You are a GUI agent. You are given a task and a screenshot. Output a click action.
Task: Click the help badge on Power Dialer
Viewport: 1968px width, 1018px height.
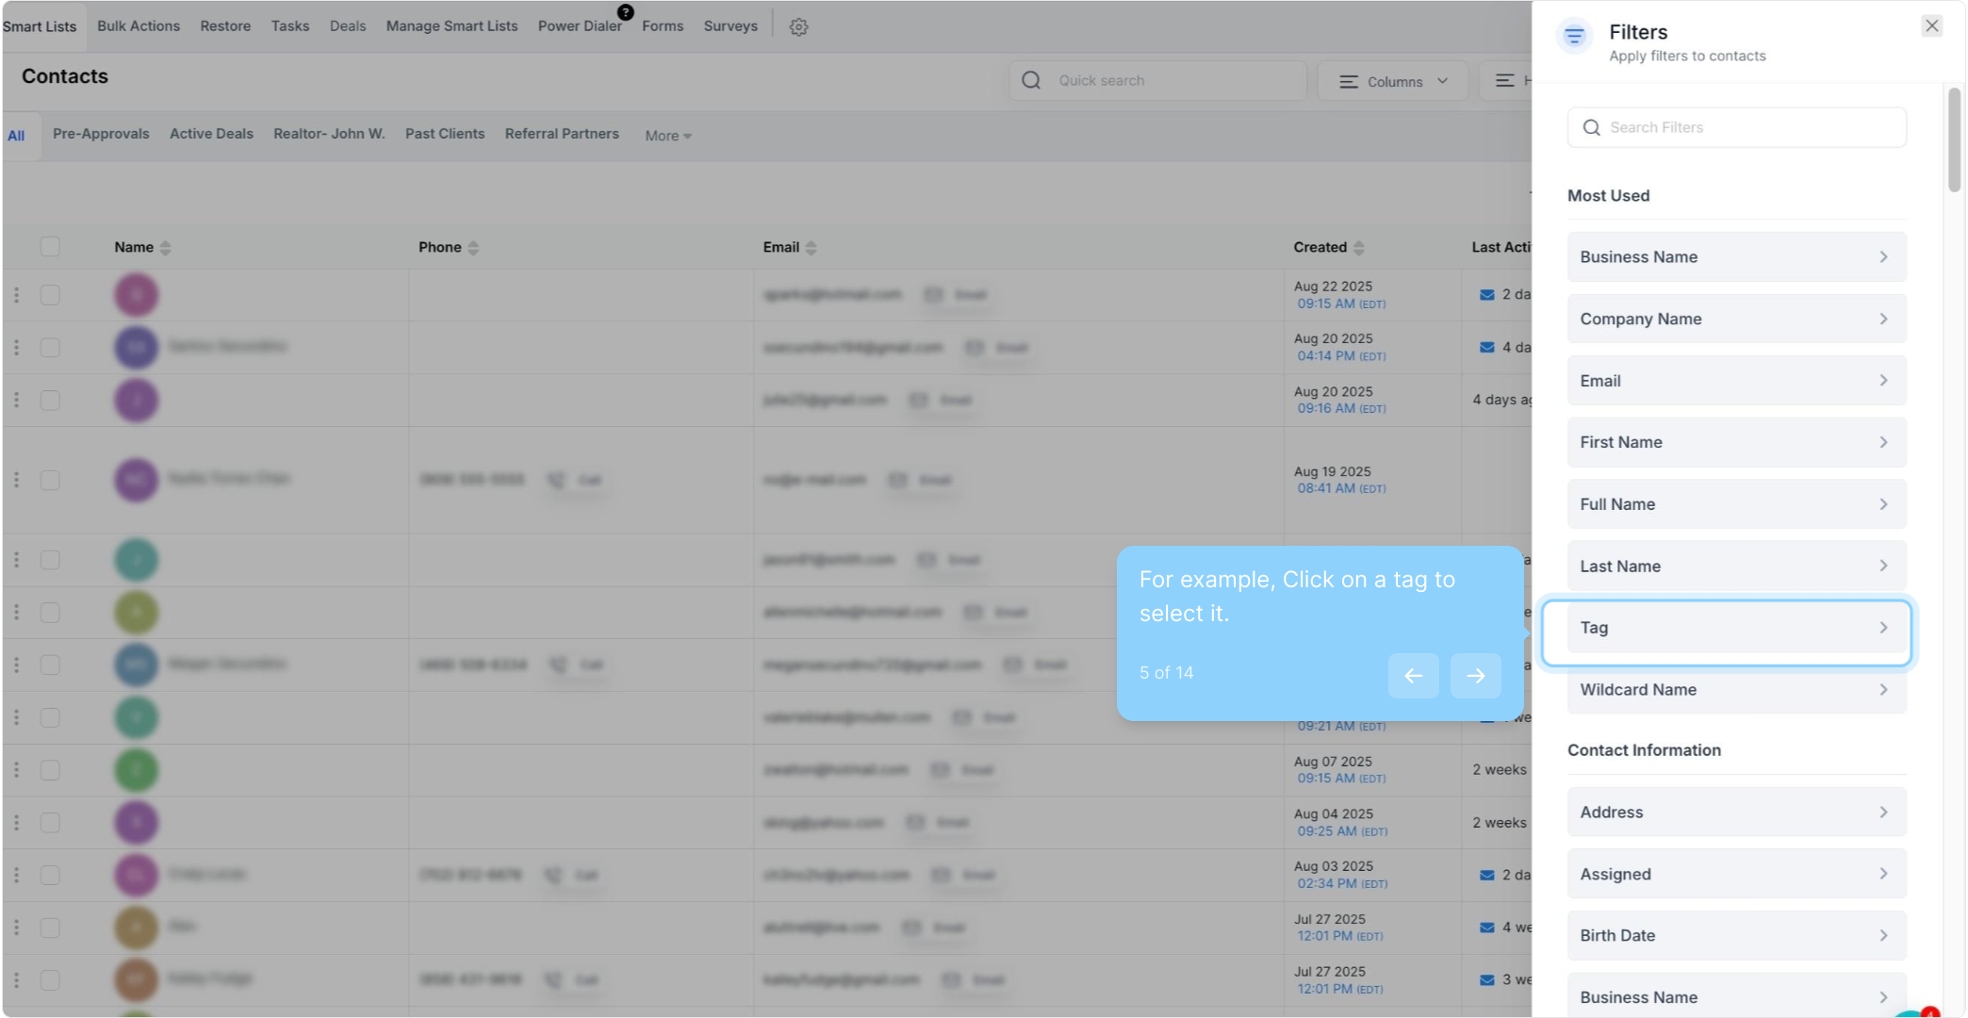pos(626,12)
